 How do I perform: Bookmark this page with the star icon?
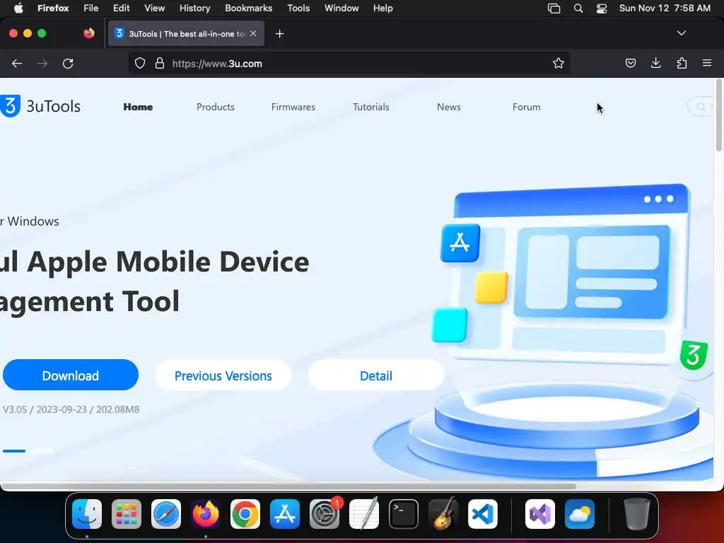click(559, 63)
